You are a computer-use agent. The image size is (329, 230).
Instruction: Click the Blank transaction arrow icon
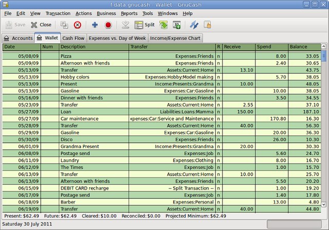tap(125, 25)
